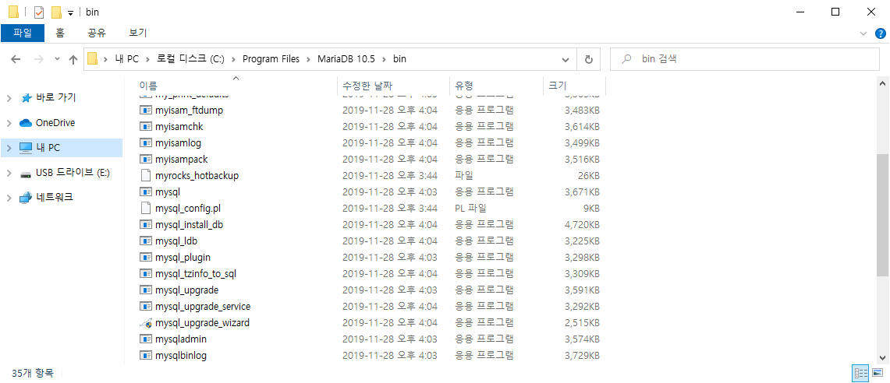Click the mysql_install_db file icon
Image resolution: width=890 pixels, height=383 pixels.
(146, 225)
